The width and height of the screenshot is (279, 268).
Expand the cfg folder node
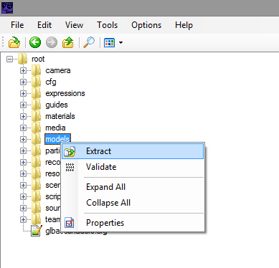(x=23, y=82)
